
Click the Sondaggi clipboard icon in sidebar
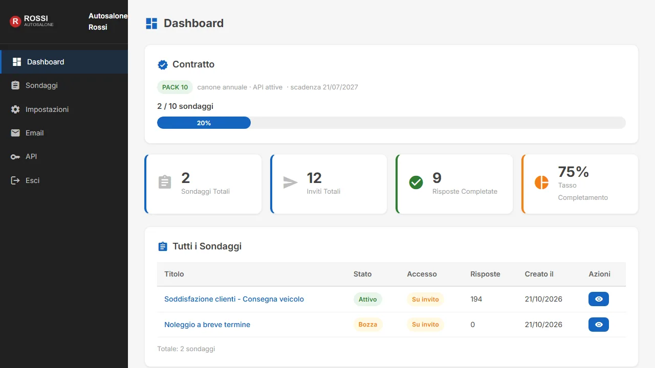[x=15, y=85]
